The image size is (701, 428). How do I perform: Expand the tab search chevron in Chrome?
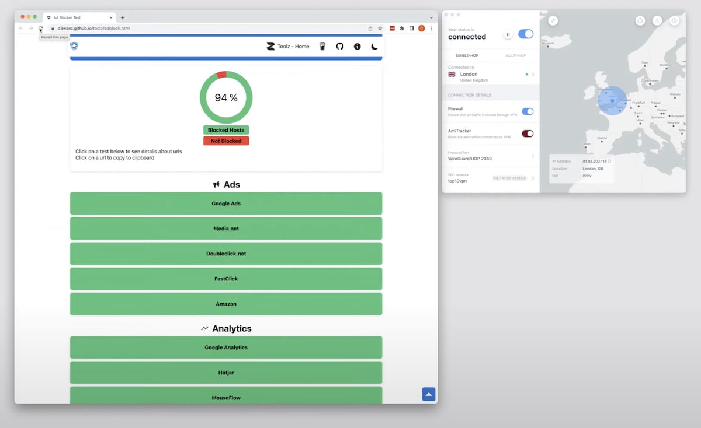click(431, 17)
